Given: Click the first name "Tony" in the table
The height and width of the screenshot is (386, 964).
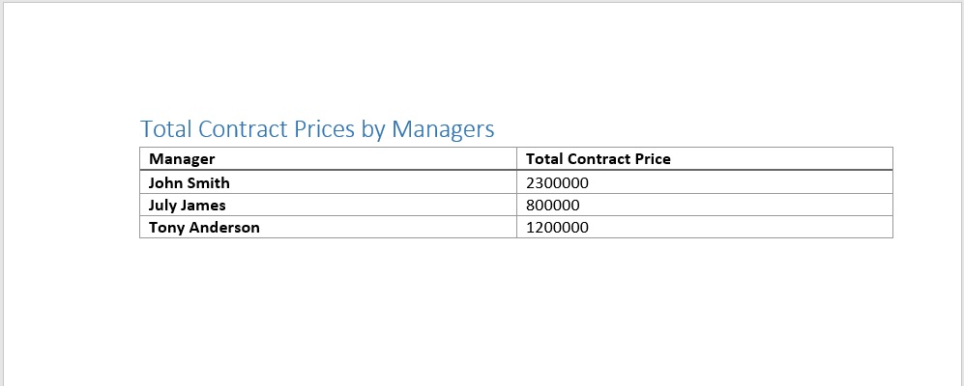Looking at the screenshot, I should click(166, 228).
